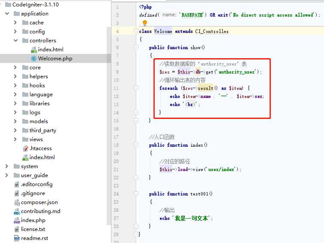
Task: Click line number 21 in the gutter
Action: (x=116, y=169)
